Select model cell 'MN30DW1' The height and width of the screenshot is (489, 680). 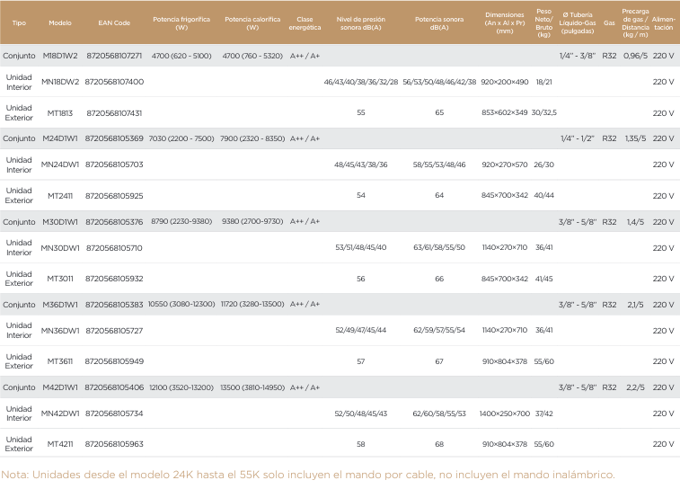coord(60,248)
